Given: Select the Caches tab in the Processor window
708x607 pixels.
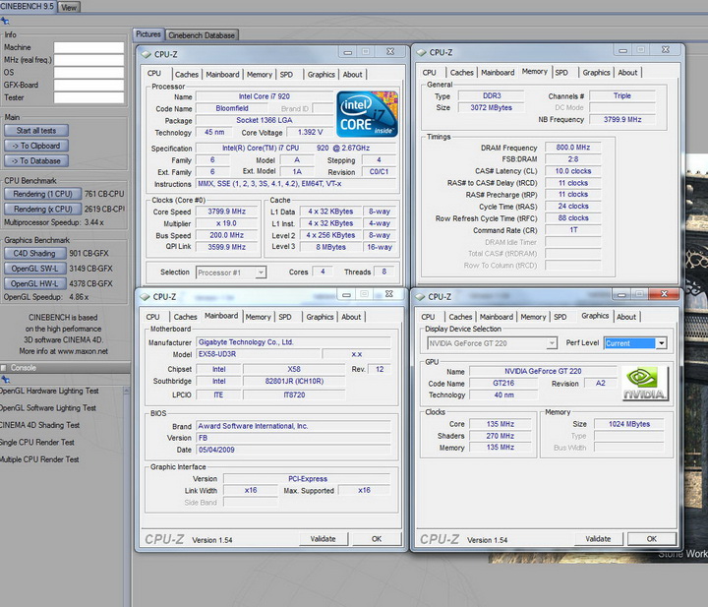Looking at the screenshot, I should tap(186, 74).
